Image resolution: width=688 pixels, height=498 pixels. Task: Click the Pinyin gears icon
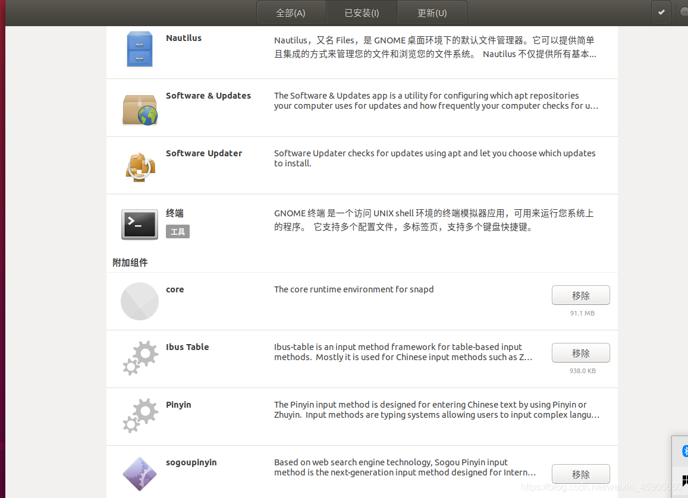tap(140, 415)
